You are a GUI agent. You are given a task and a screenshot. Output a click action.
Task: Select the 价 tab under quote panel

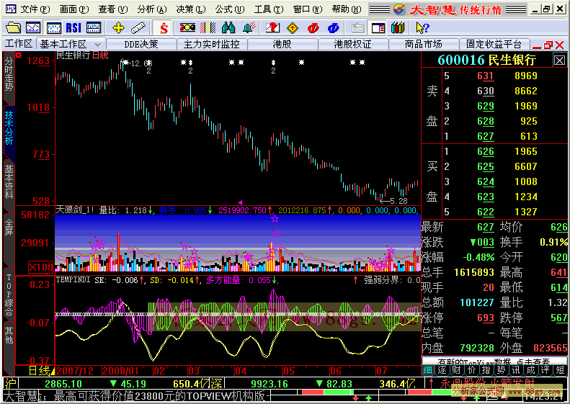click(471, 370)
